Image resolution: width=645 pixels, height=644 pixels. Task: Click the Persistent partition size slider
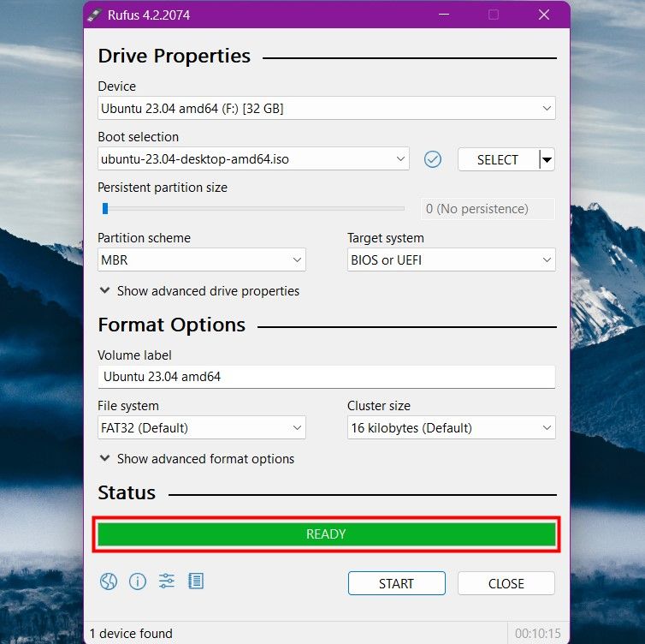tap(253, 208)
